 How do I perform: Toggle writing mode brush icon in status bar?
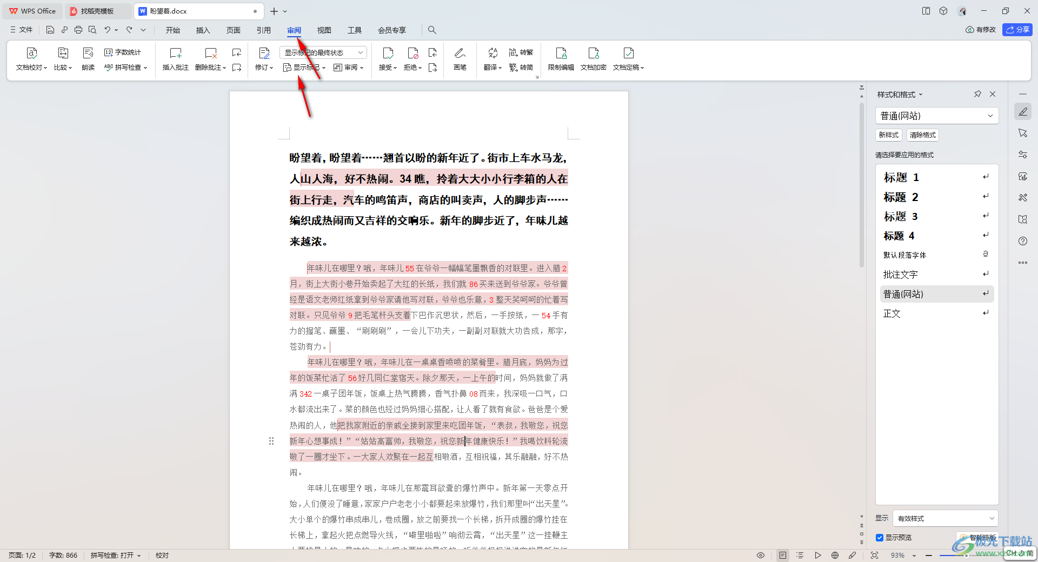tap(853, 556)
